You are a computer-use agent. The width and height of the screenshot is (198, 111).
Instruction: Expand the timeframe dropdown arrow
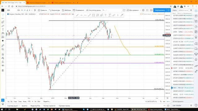32,10
